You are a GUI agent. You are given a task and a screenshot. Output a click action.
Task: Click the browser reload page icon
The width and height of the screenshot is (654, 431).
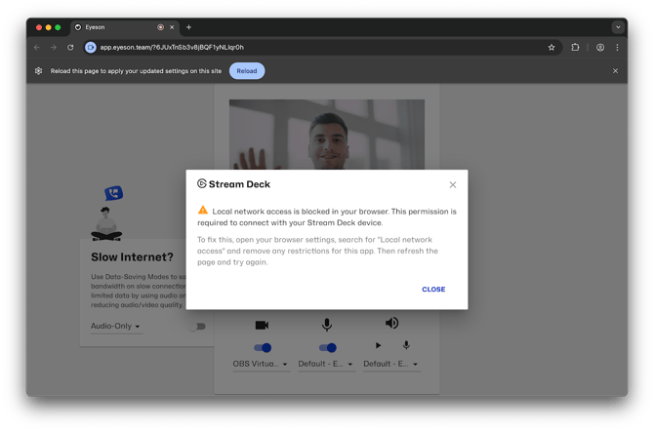coord(70,47)
